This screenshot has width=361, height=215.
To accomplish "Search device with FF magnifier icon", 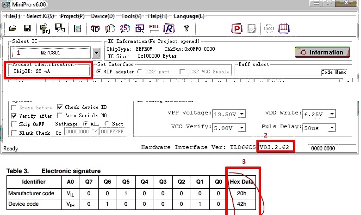I will pyautogui.click(x=110, y=29).
